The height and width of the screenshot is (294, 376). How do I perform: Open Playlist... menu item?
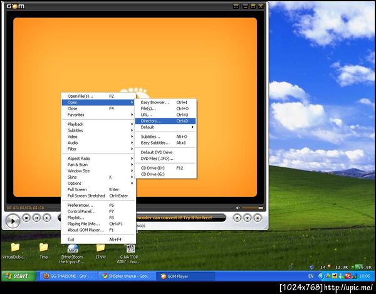(x=98, y=218)
